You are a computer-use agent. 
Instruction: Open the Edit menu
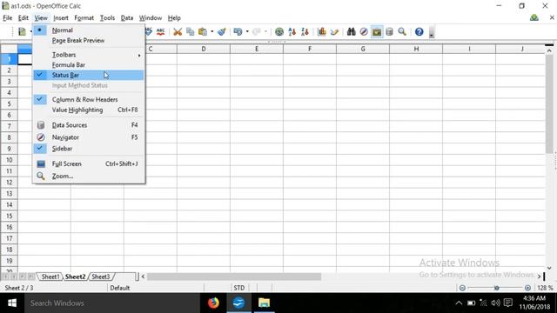pyautogui.click(x=23, y=17)
